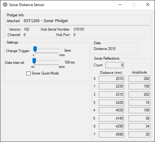The image size is (155, 142).
Task: Enable Sonar Quiet Mode checkbox
Action: (x=28, y=73)
